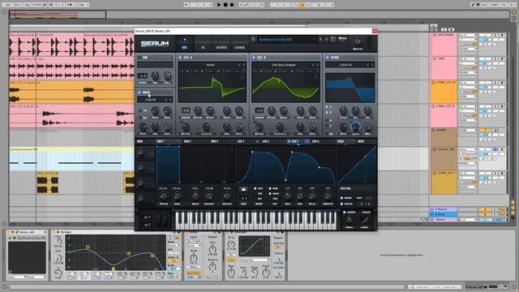
Task: Open the Serum GLOBAL tab
Action: 240,44
